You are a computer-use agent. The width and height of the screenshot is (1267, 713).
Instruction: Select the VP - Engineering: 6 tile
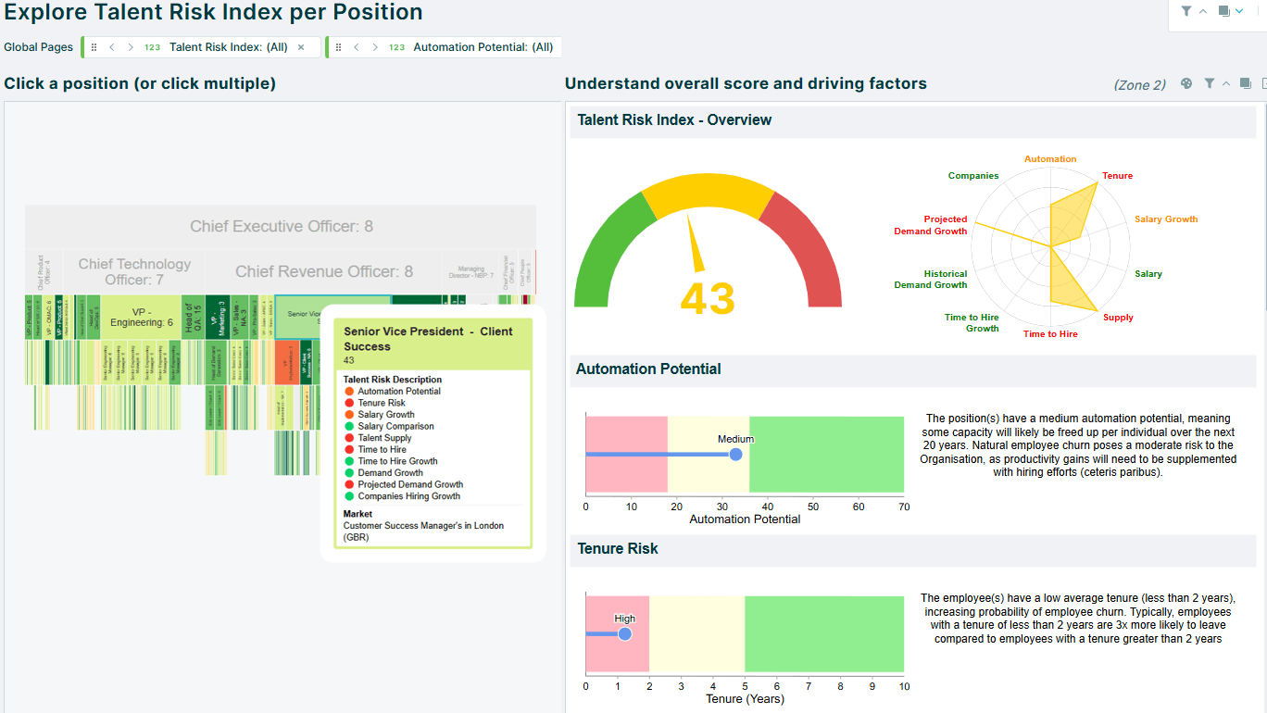pos(142,317)
